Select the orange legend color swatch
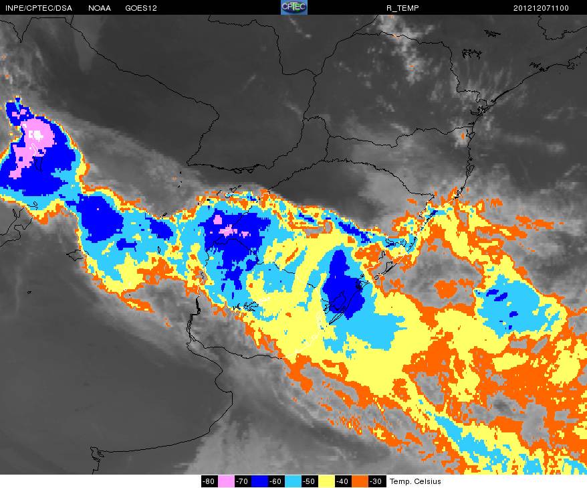The width and height of the screenshot is (587, 488). (360, 481)
